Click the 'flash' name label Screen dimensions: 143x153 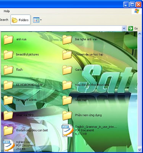point(19,70)
